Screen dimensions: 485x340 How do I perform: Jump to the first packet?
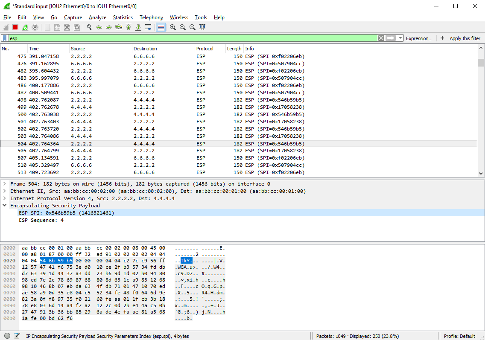point(129,27)
